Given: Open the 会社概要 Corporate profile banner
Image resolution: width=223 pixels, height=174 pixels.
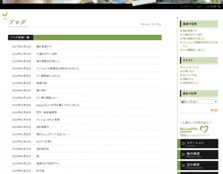Looking at the screenshot, I should click(198, 166).
